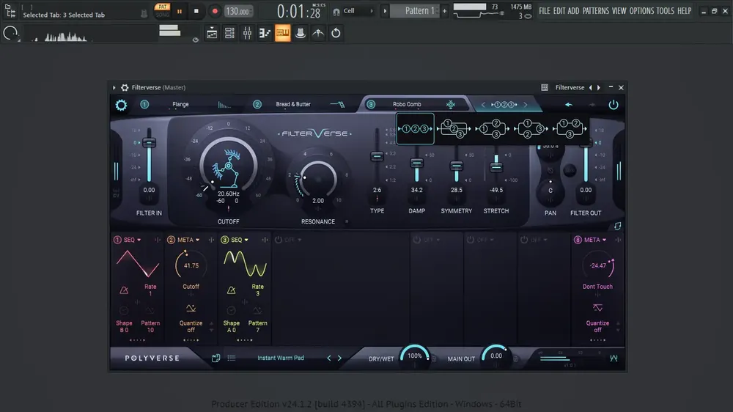Toggle Filterverse plugin power button
This screenshot has width=733, height=412.
pyautogui.click(x=614, y=105)
